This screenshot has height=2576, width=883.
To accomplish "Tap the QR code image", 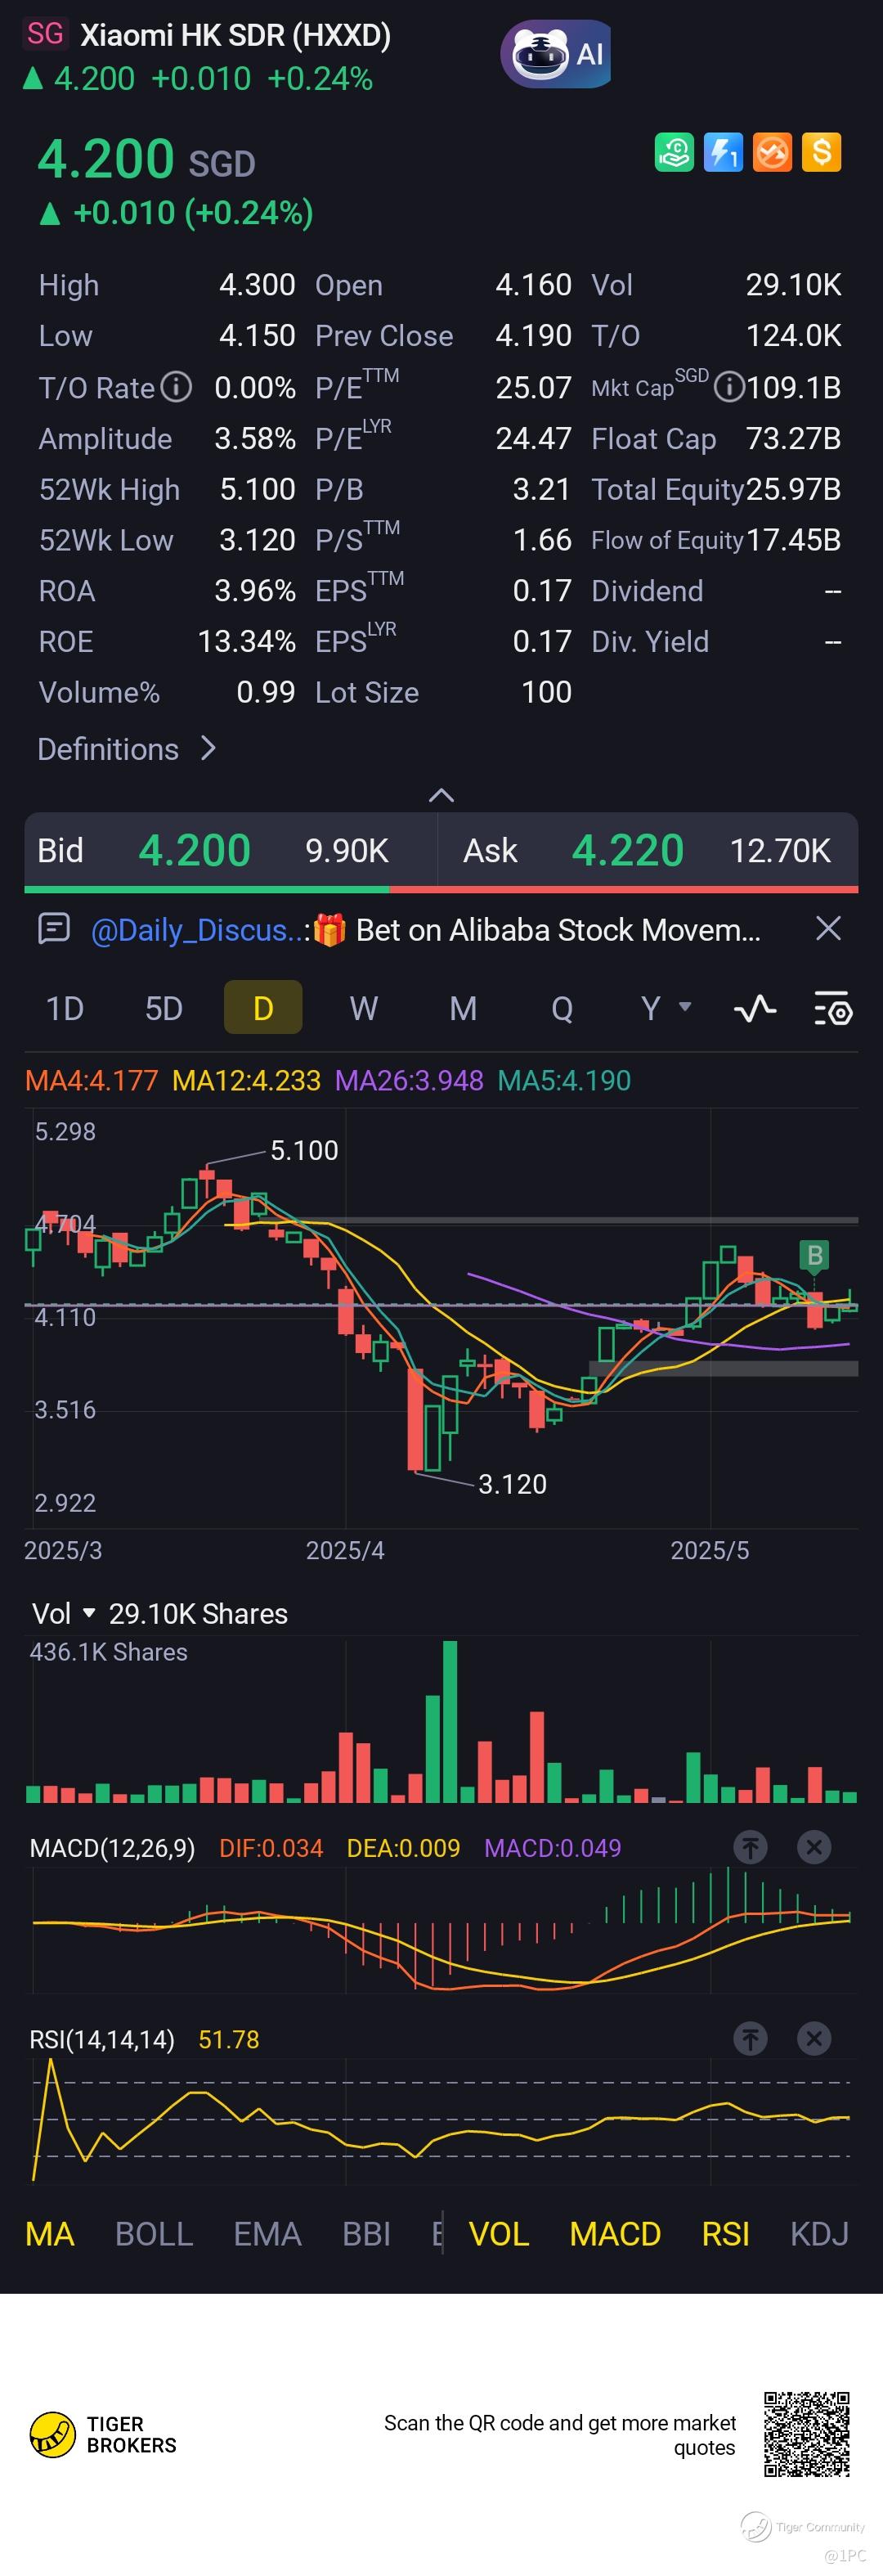I will point(807,2434).
